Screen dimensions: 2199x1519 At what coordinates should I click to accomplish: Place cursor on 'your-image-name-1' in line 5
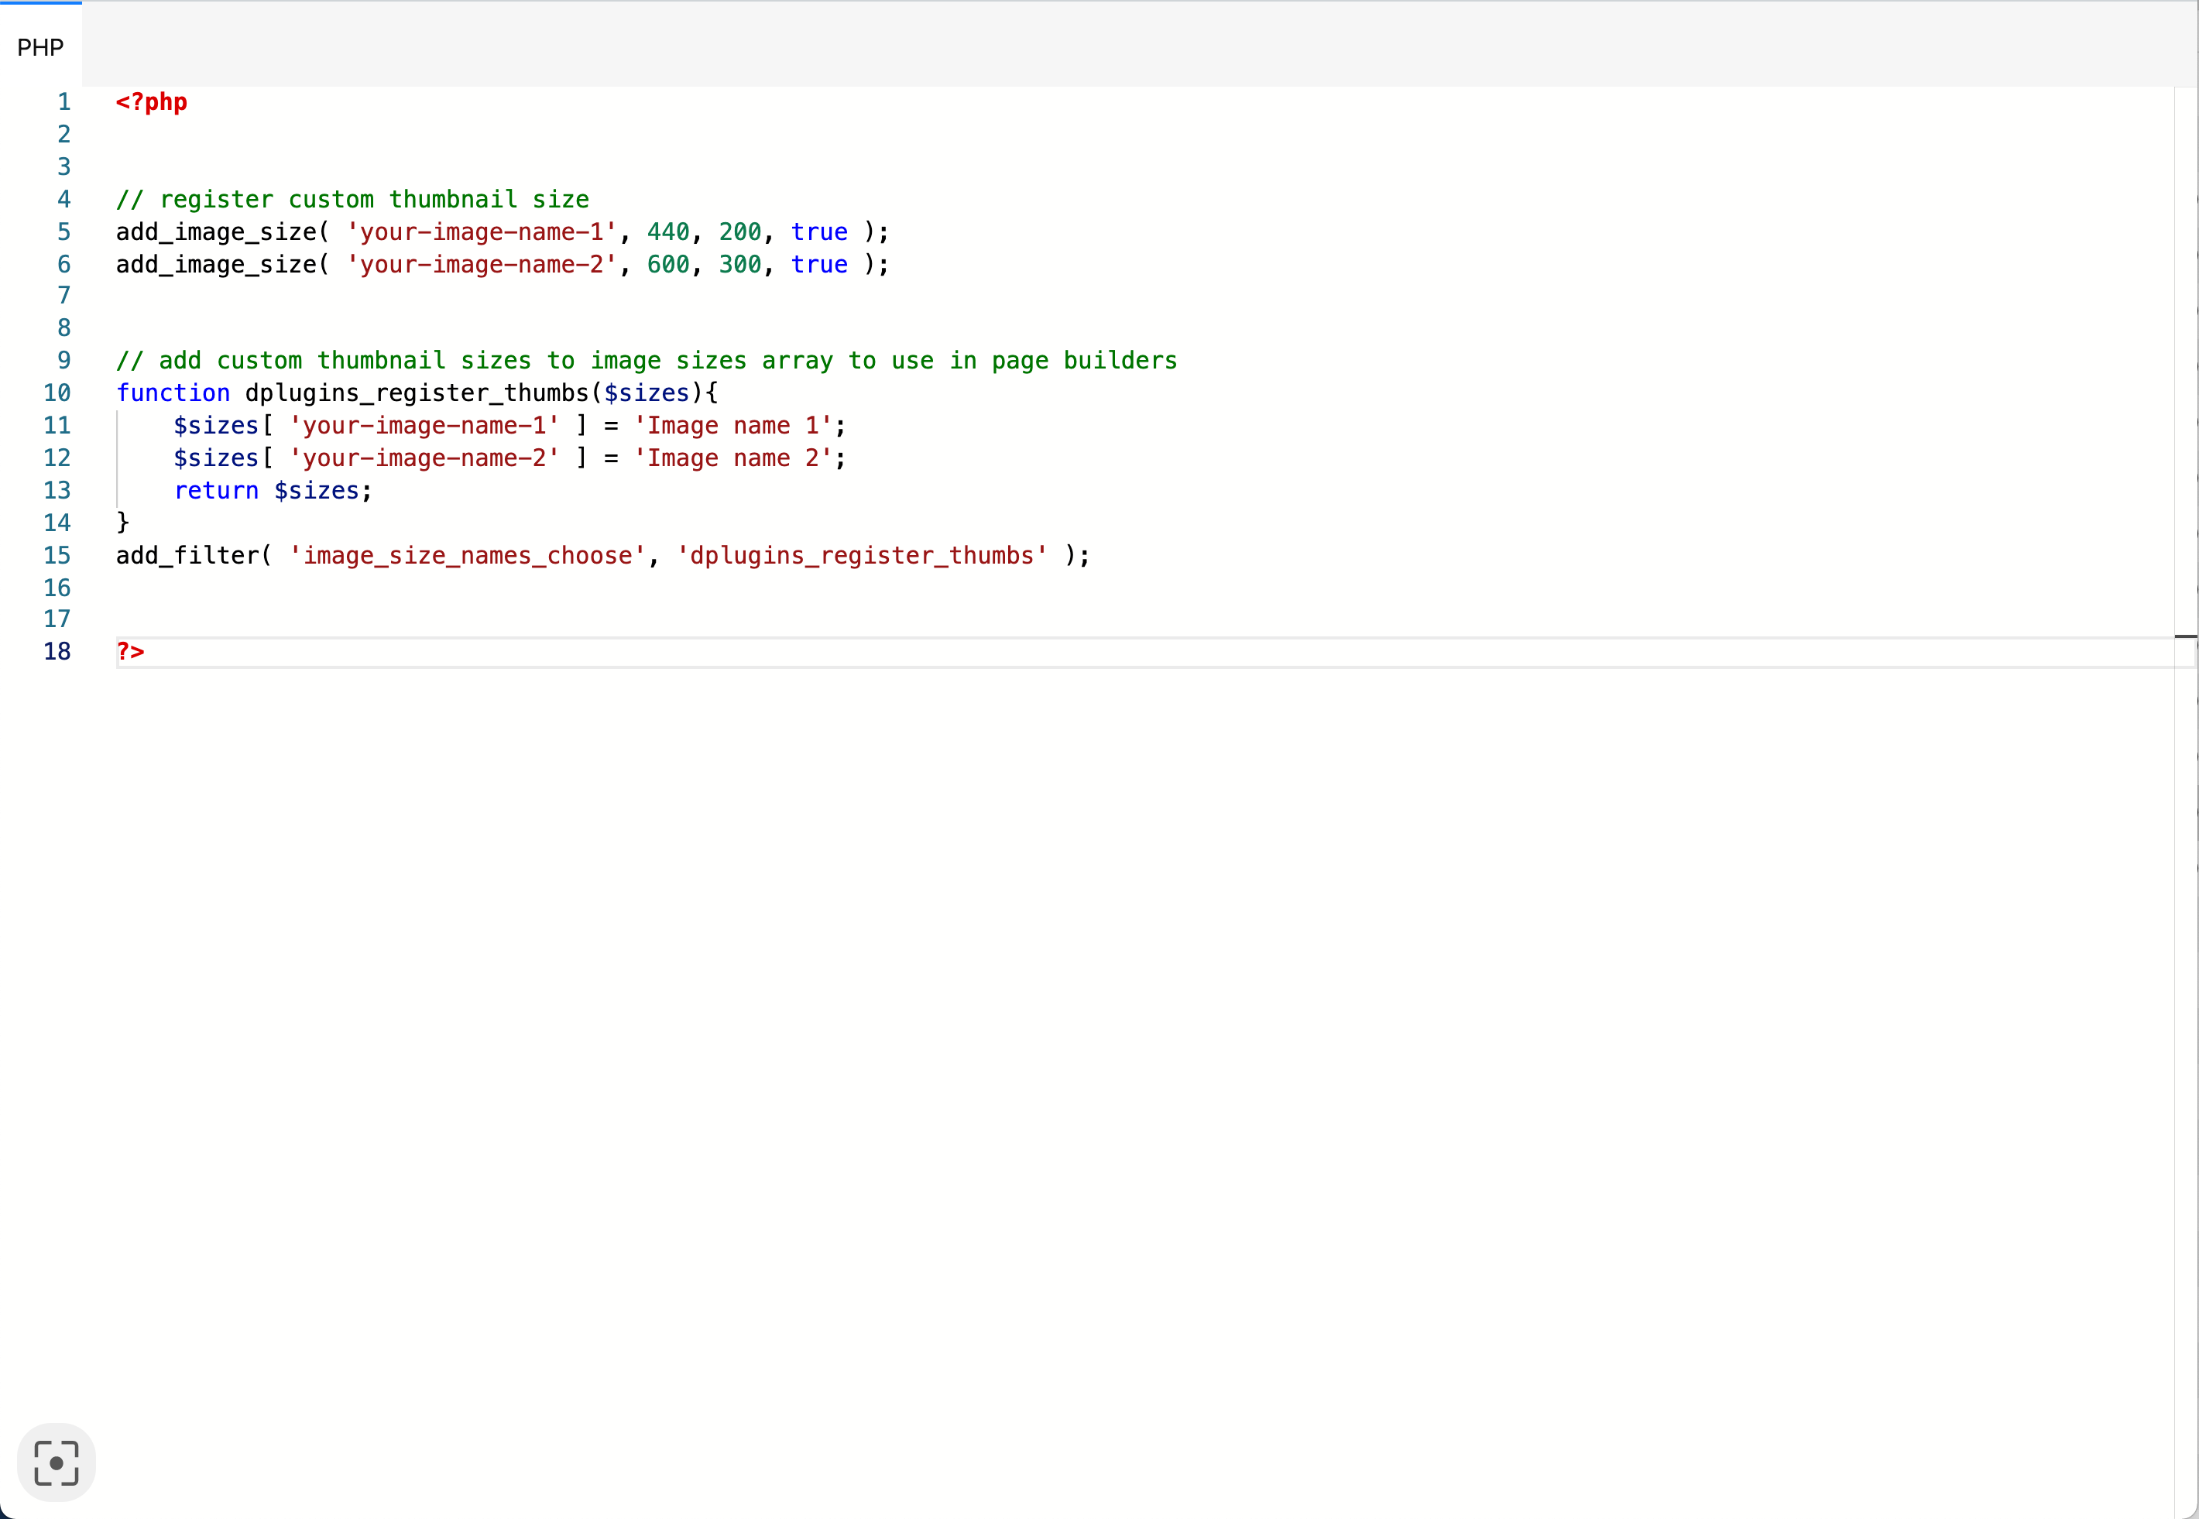[482, 231]
